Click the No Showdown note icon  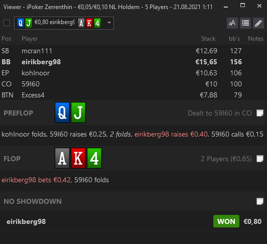(x=260, y=201)
